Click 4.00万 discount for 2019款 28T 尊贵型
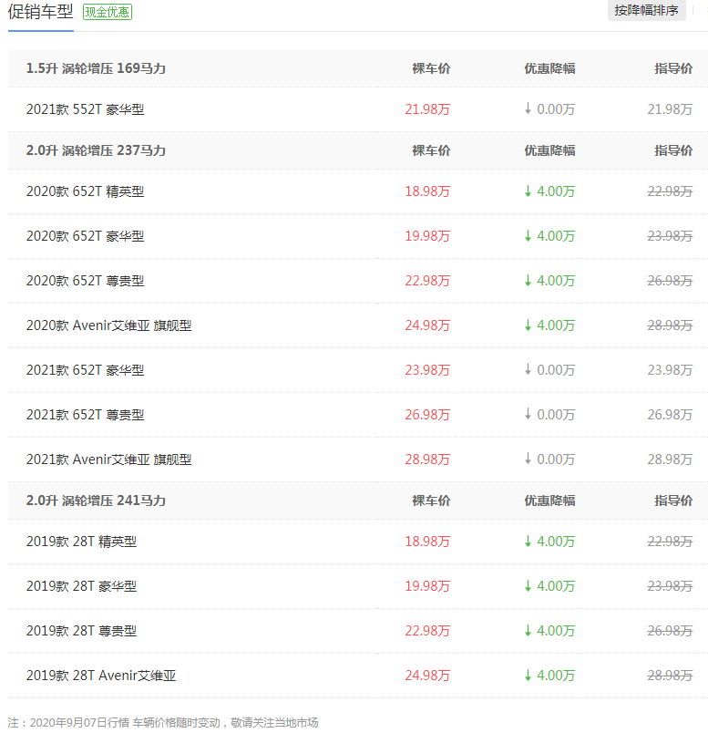This screenshot has width=708, height=733. pos(549,631)
